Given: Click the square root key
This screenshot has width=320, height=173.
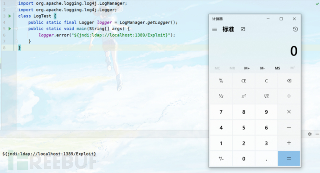Looking at the screenshot, I should point(266,96).
